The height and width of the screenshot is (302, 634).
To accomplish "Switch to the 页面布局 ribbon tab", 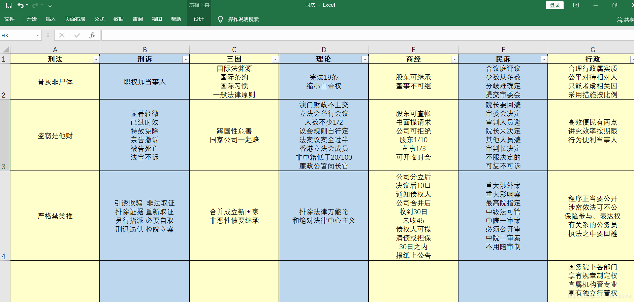I will click(75, 19).
